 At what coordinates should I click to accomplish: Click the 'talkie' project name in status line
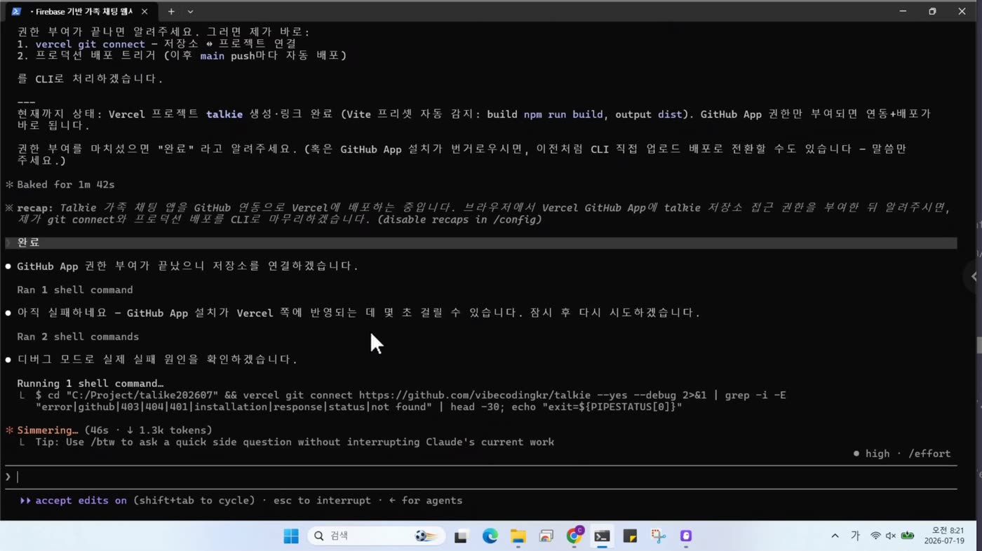224,114
